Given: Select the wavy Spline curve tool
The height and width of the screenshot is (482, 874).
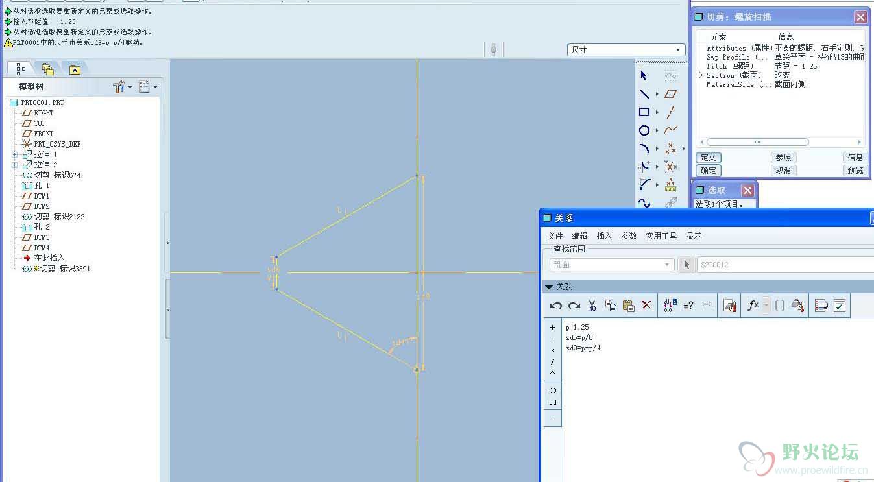Looking at the screenshot, I should point(671,130).
